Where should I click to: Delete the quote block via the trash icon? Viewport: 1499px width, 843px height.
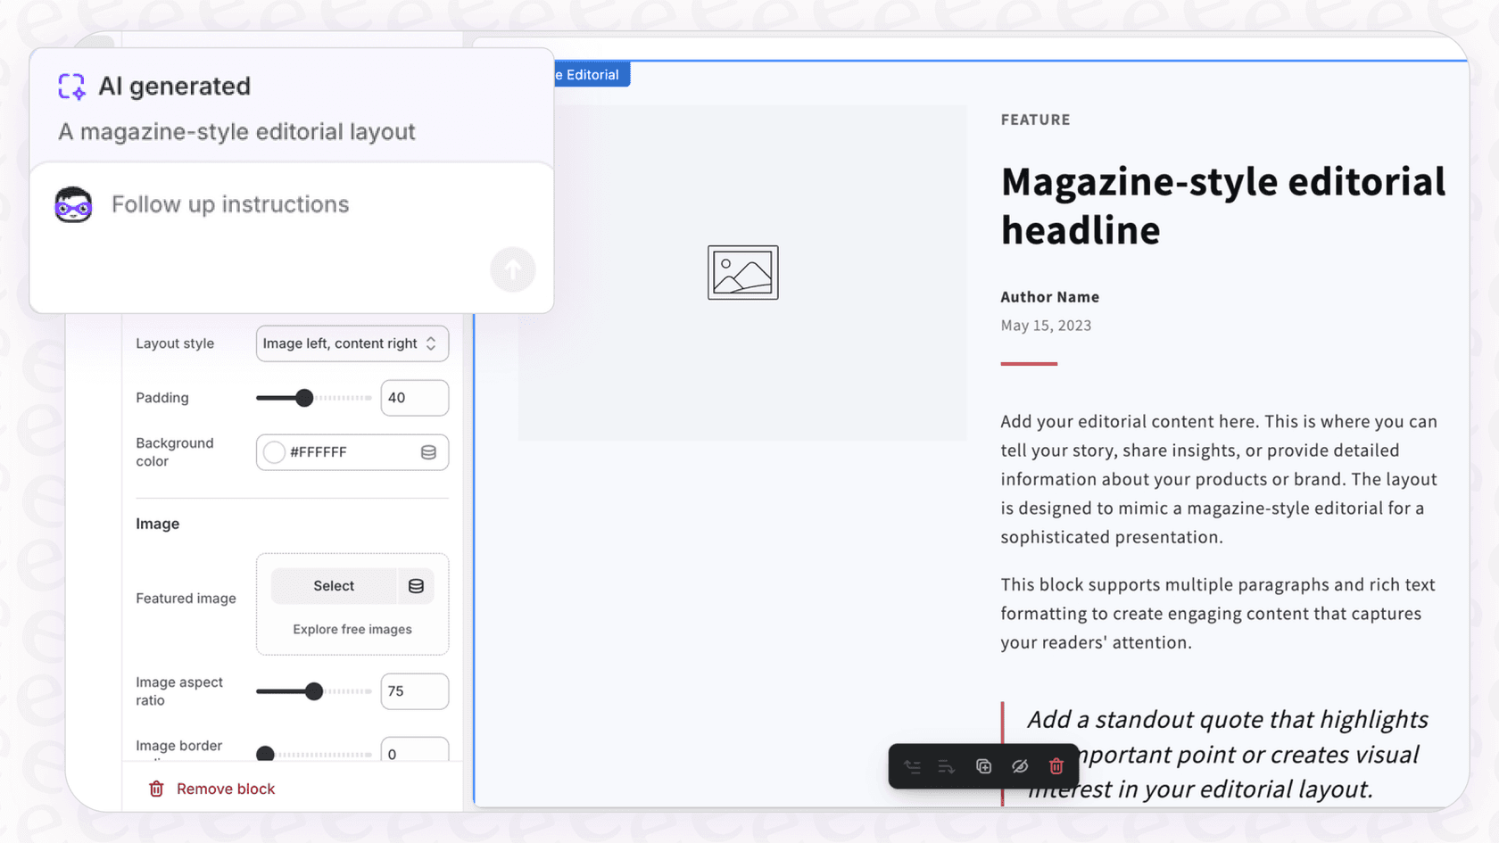pos(1056,766)
